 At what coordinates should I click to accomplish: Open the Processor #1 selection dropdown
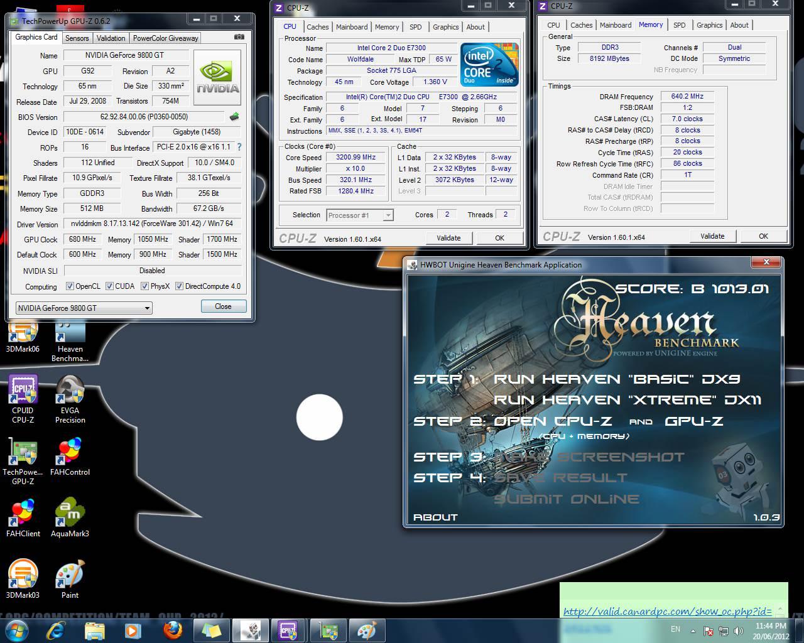click(x=360, y=215)
